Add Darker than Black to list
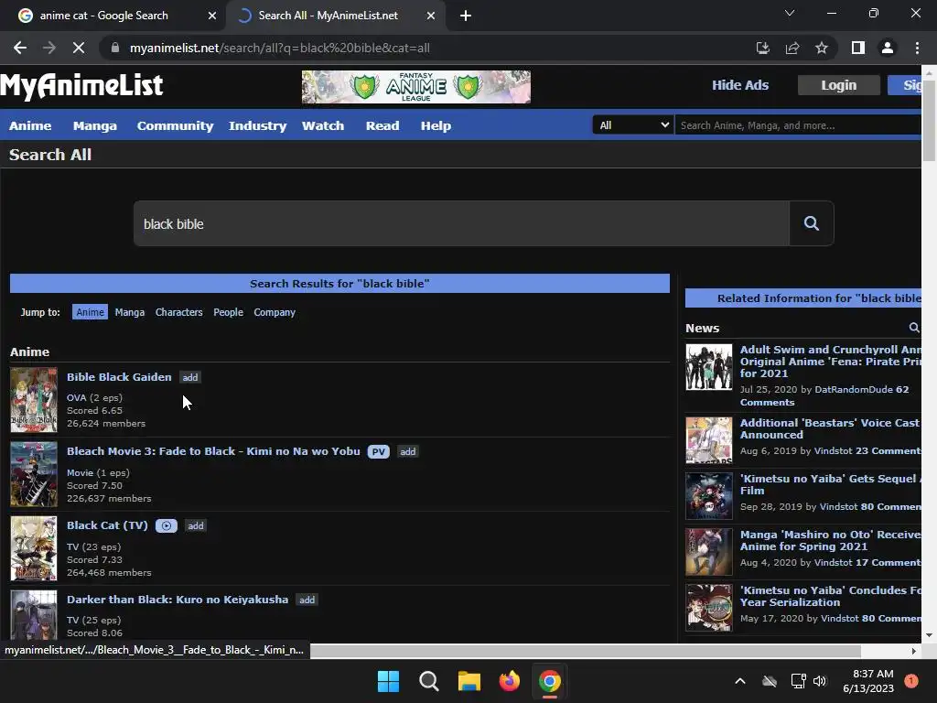Image resolution: width=937 pixels, height=703 pixels. pos(307,600)
